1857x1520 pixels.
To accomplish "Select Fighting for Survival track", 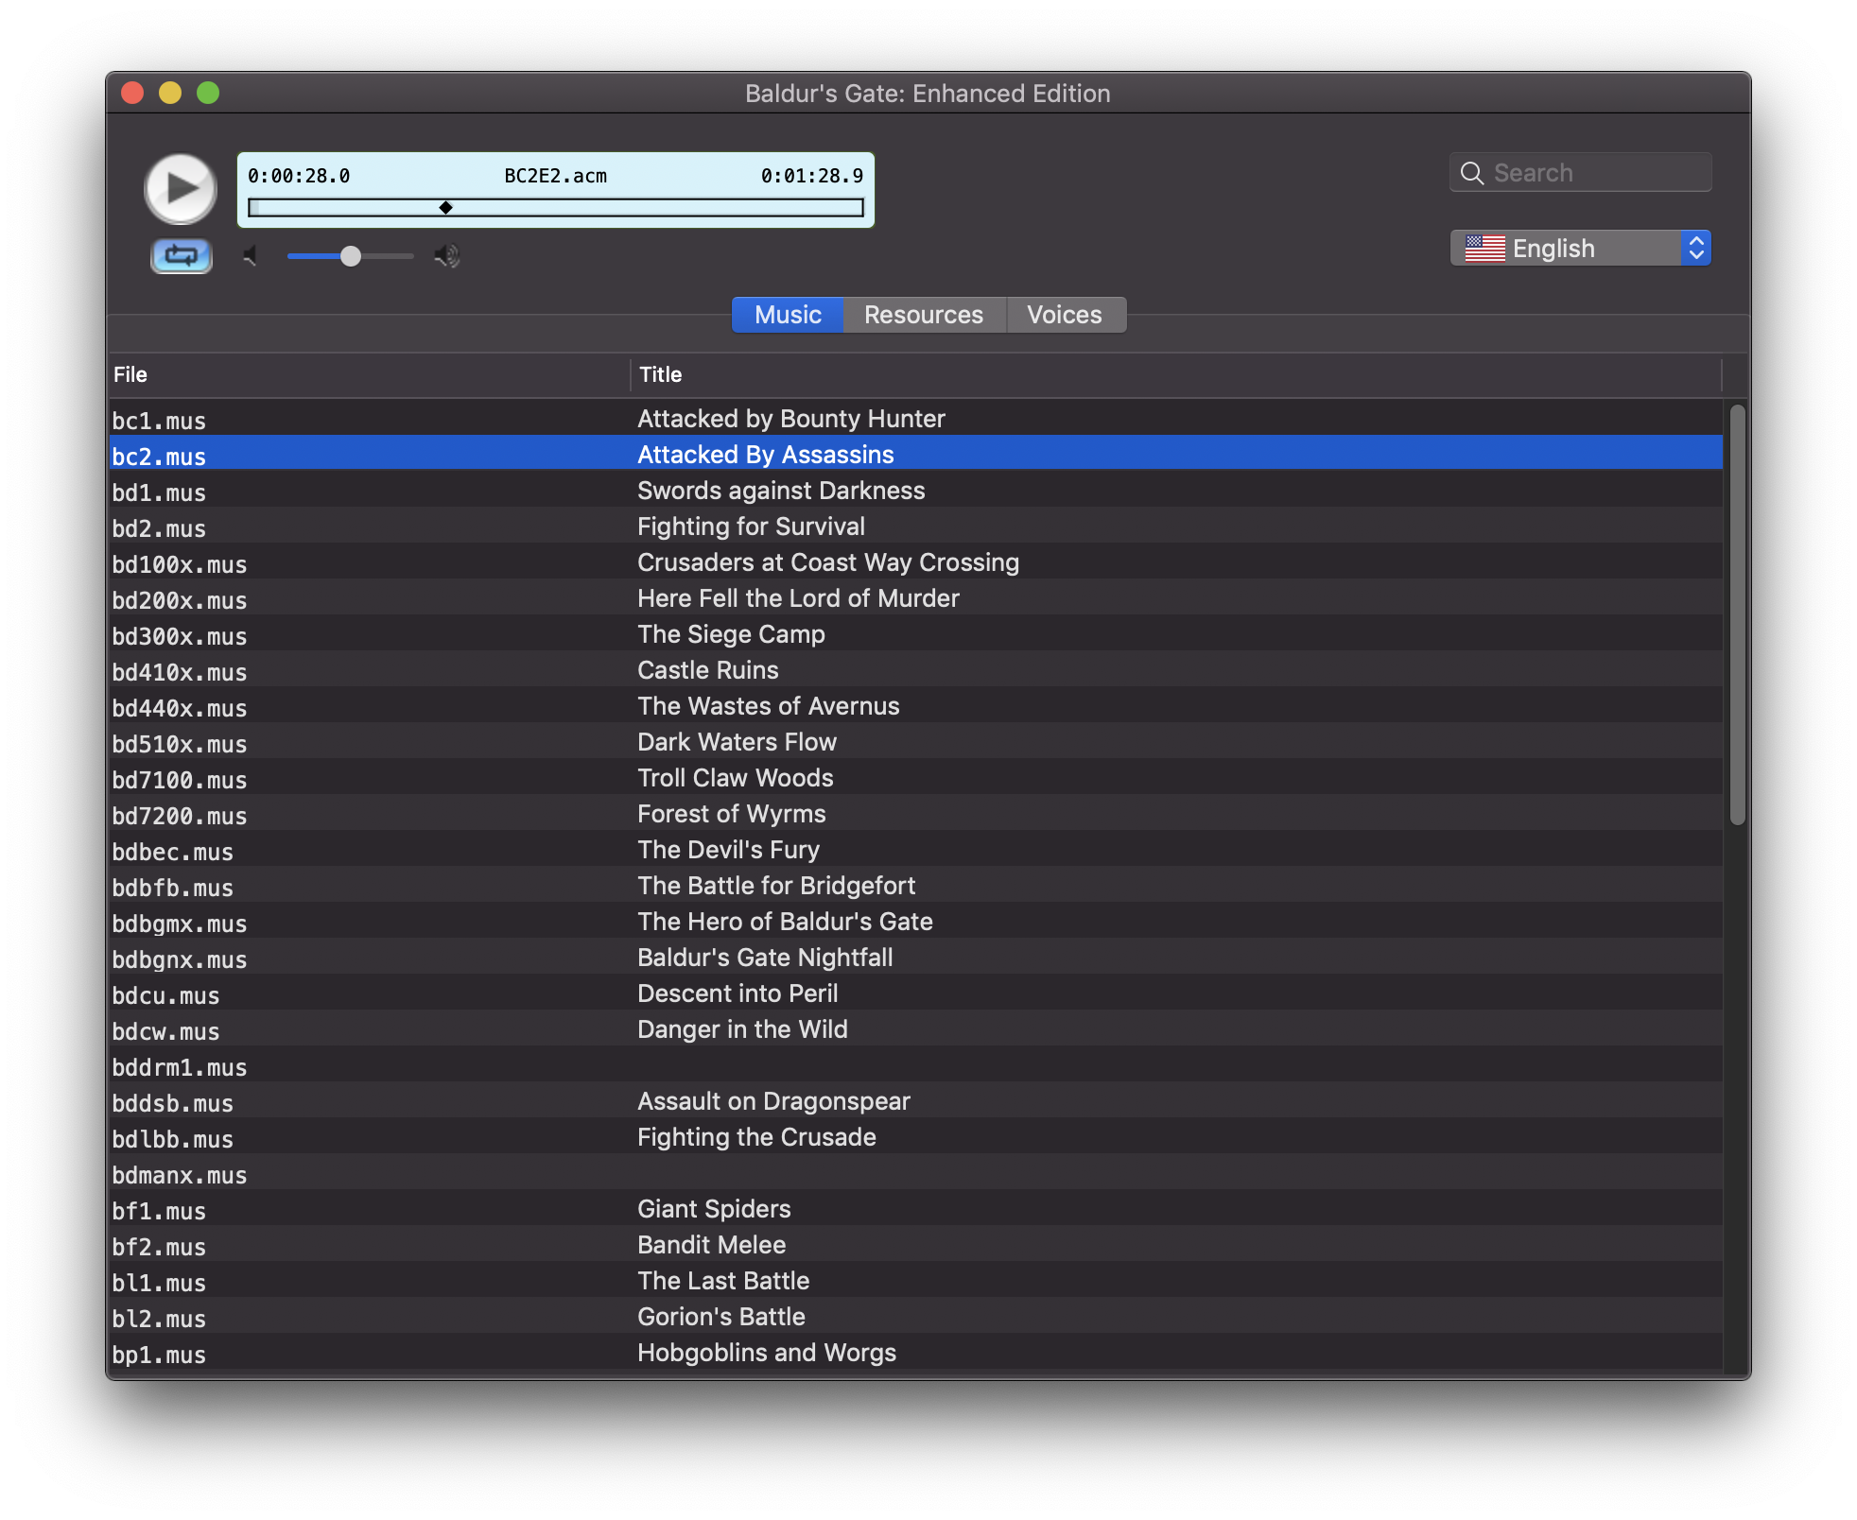I will [x=915, y=527].
